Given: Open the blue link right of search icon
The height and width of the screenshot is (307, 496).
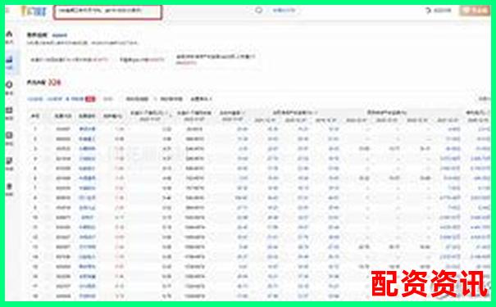Looking at the screenshot, I should pos(284,11).
